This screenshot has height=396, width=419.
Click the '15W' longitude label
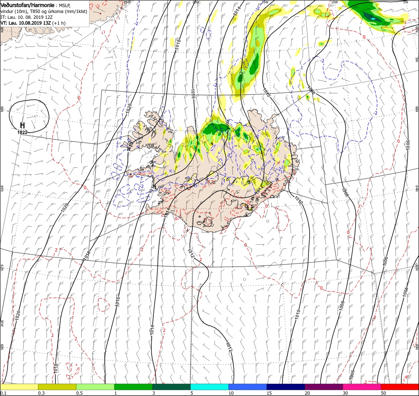tap(265, 2)
